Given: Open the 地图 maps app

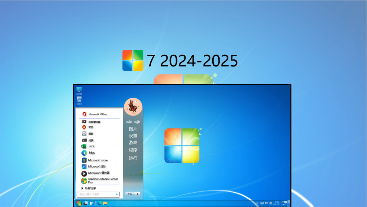Looking at the screenshot, I should pos(88,127).
